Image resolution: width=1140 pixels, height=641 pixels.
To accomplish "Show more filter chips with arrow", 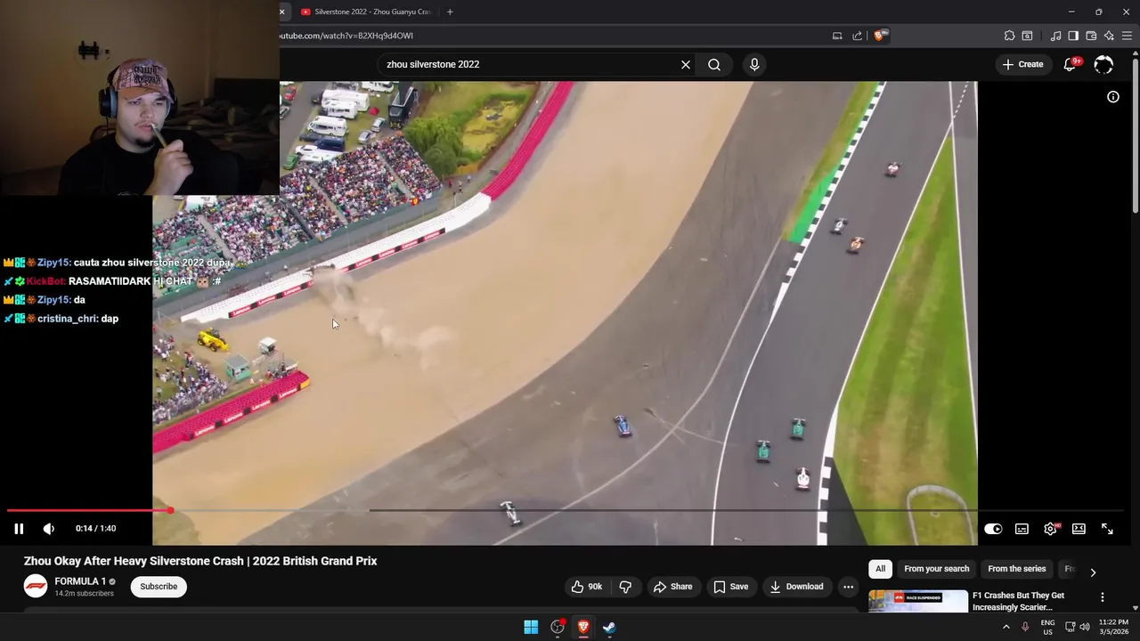I will coord(1093,572).
